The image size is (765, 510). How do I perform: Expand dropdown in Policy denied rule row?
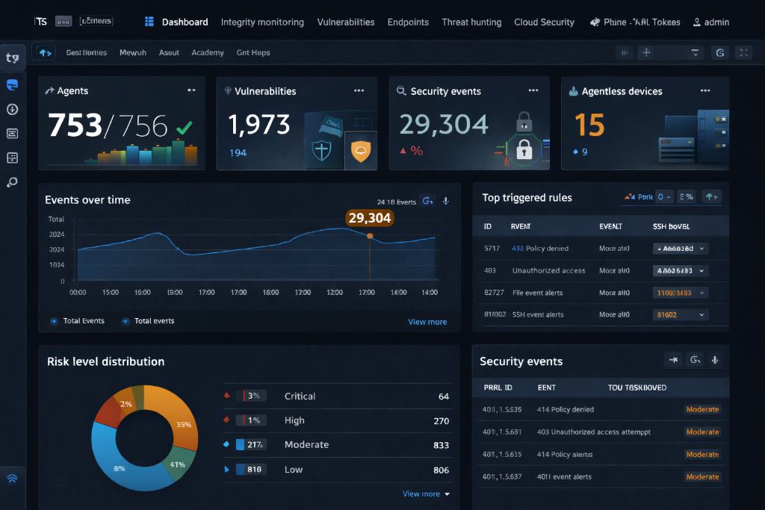click(701, 248)
